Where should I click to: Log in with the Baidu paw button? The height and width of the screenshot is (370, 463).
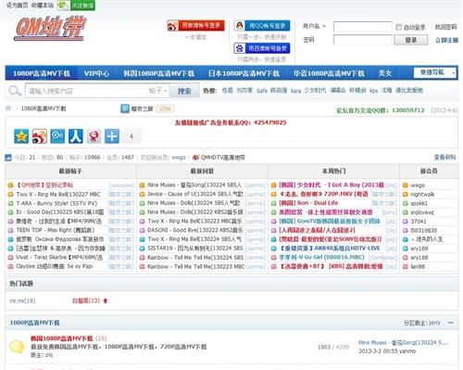pyautogui.click(x=262, y=48)
